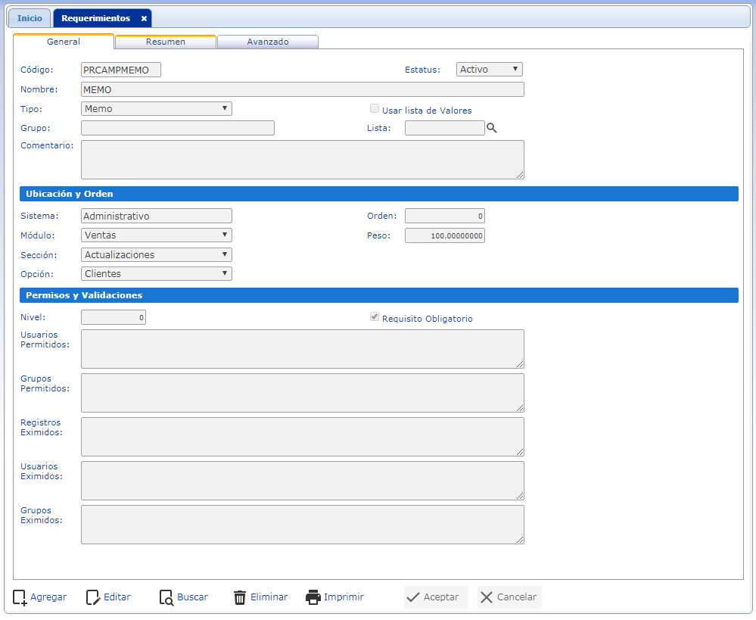
Task: Expand the Tipo dropdown showing Memo
Action: click(156, 109)
